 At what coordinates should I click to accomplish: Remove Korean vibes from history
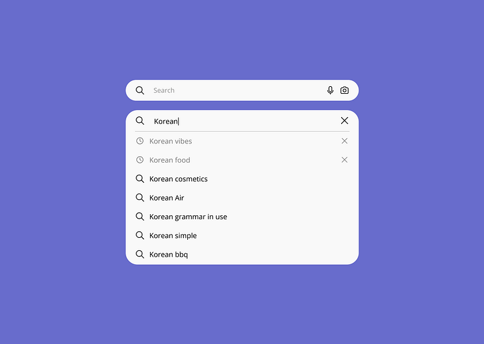click(344, 141)
